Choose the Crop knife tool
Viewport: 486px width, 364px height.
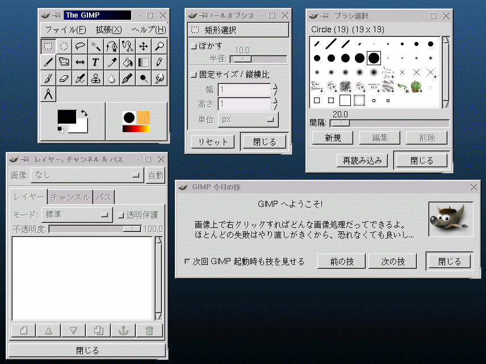[48, 62]
